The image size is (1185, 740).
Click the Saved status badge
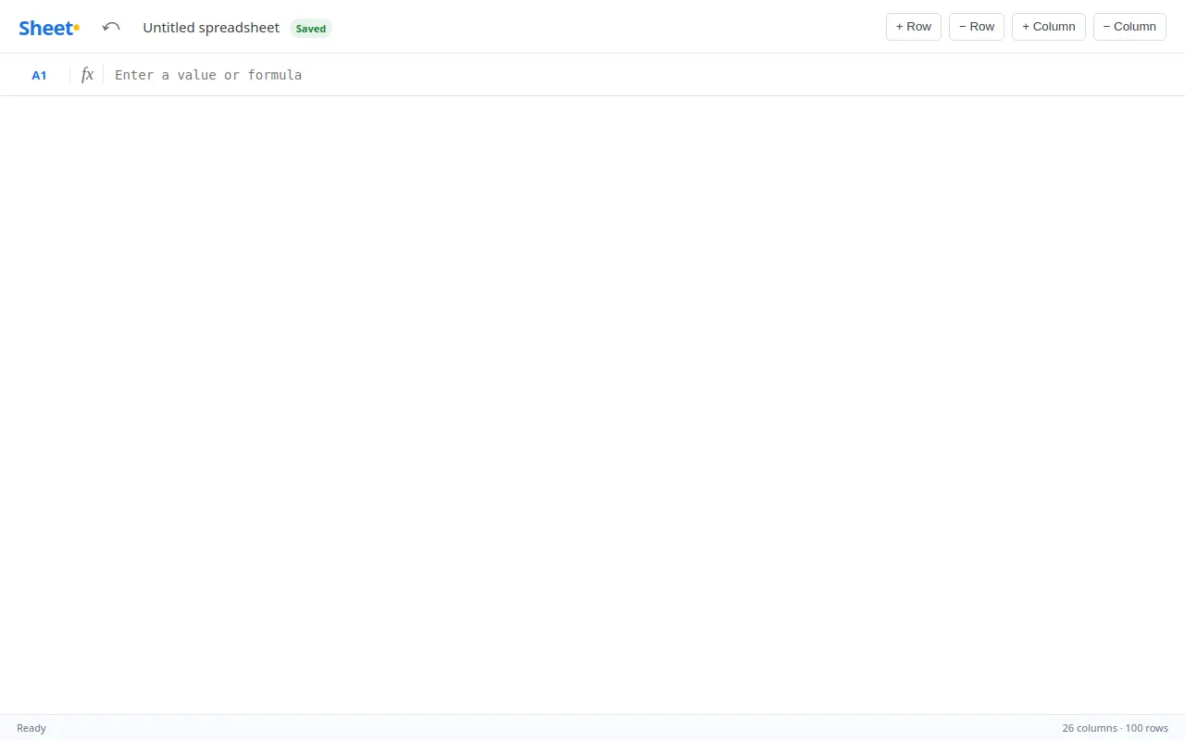click(311, 29)
